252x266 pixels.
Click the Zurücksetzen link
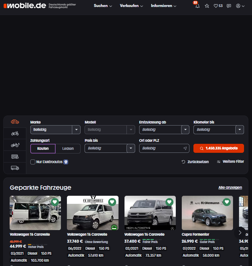pyautogui.click(x=198, y=162)
